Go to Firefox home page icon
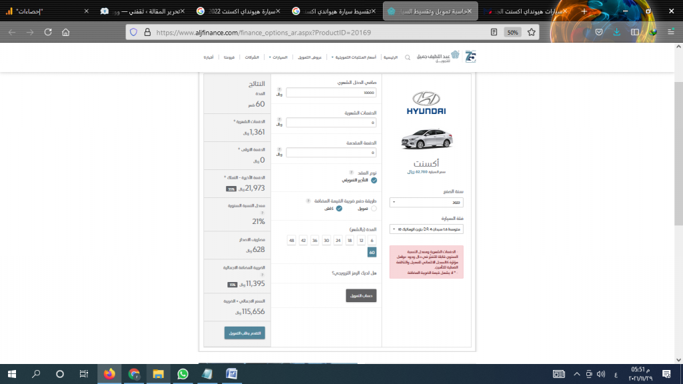 coord(66,32)
